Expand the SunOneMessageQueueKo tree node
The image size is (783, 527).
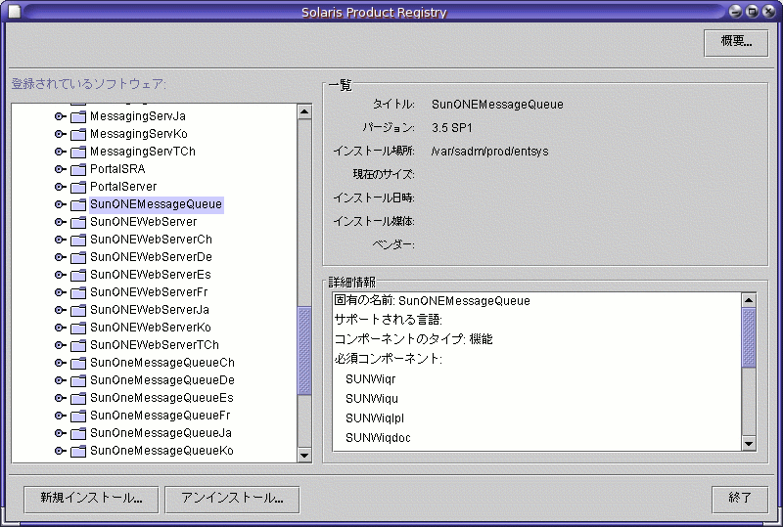[x=60, y=451]
